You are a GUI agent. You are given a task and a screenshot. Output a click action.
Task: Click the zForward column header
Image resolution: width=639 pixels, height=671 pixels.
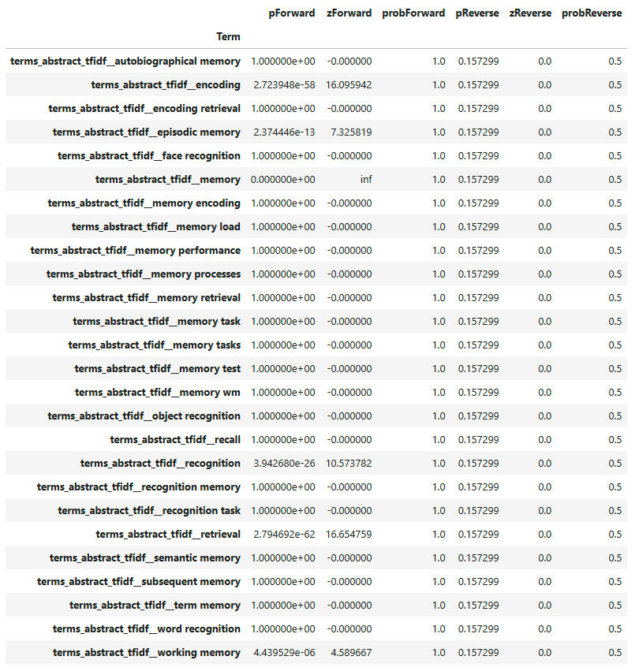(349, 13)
